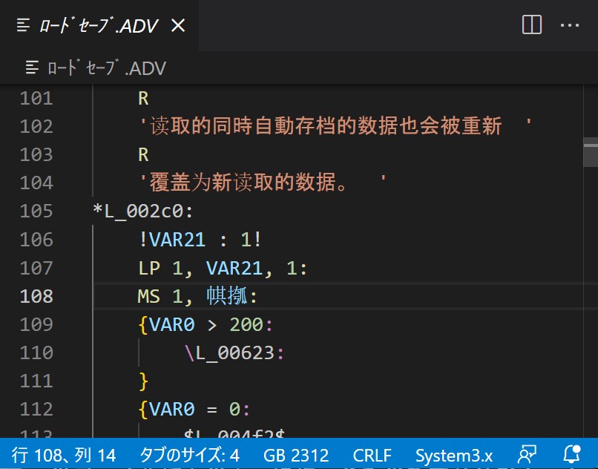The width and height of the screenshot is (598, 469).
Task: Click line number 108 in the gutter
Action: coord(36,295)
